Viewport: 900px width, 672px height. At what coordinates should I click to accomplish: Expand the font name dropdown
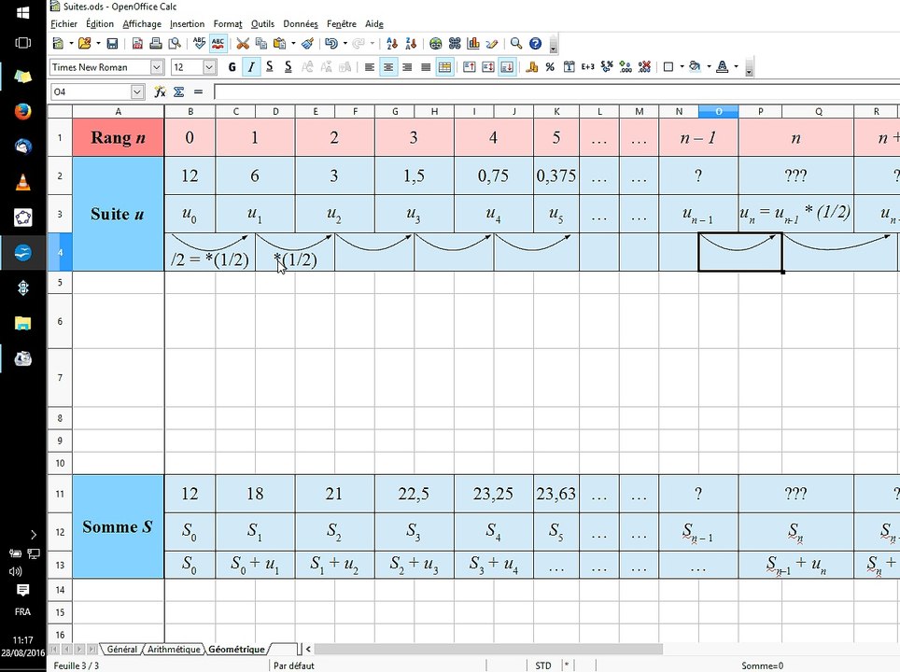tap(158, 67)
